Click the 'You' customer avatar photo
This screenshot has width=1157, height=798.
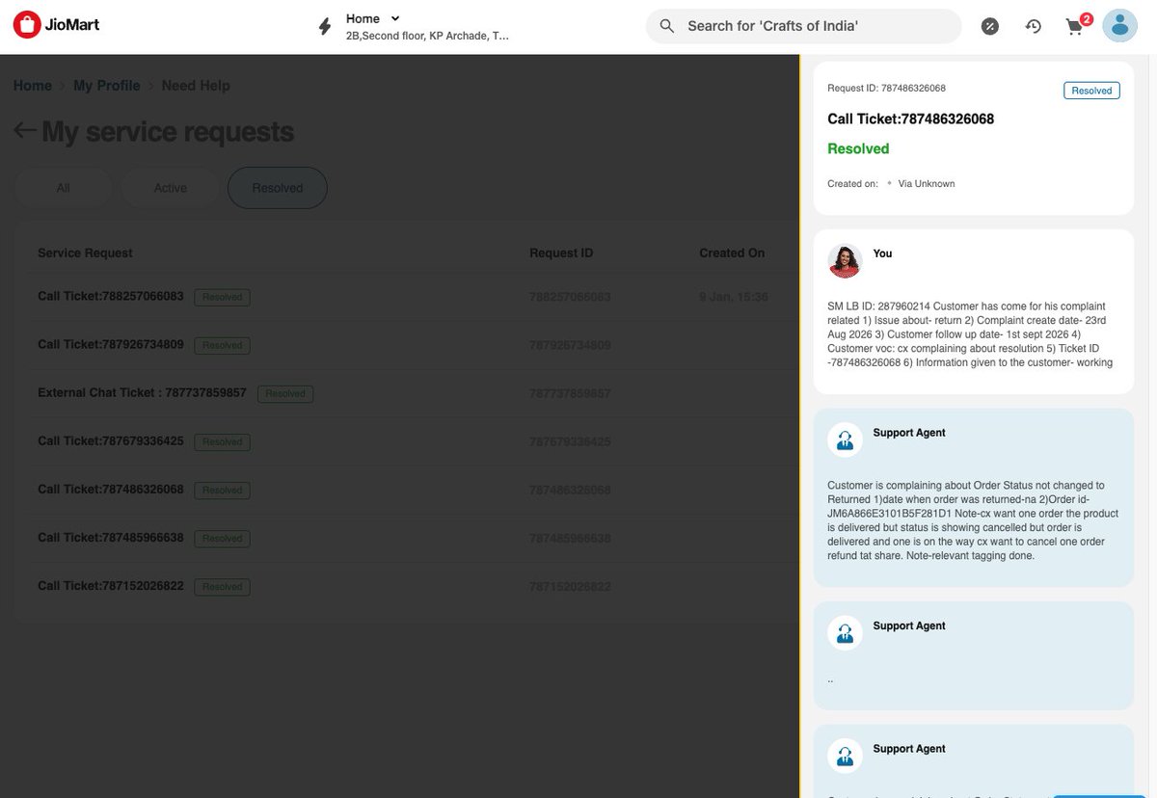tap(845, 261)
